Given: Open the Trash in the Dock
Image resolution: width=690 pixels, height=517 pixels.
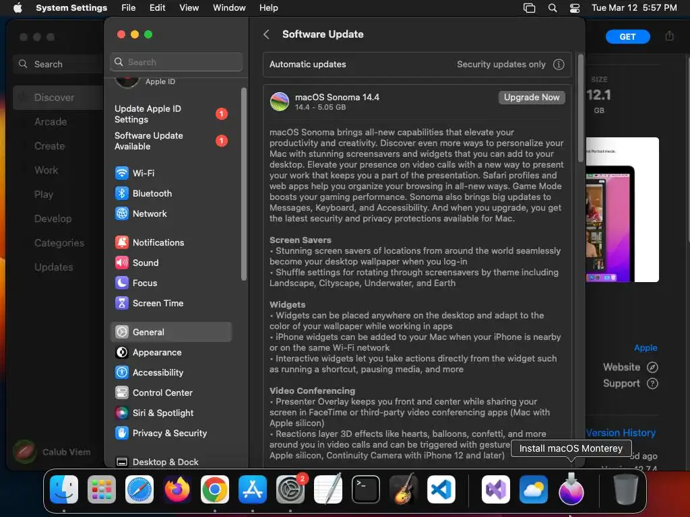Looking at the screenshot, I should point(626,489).
